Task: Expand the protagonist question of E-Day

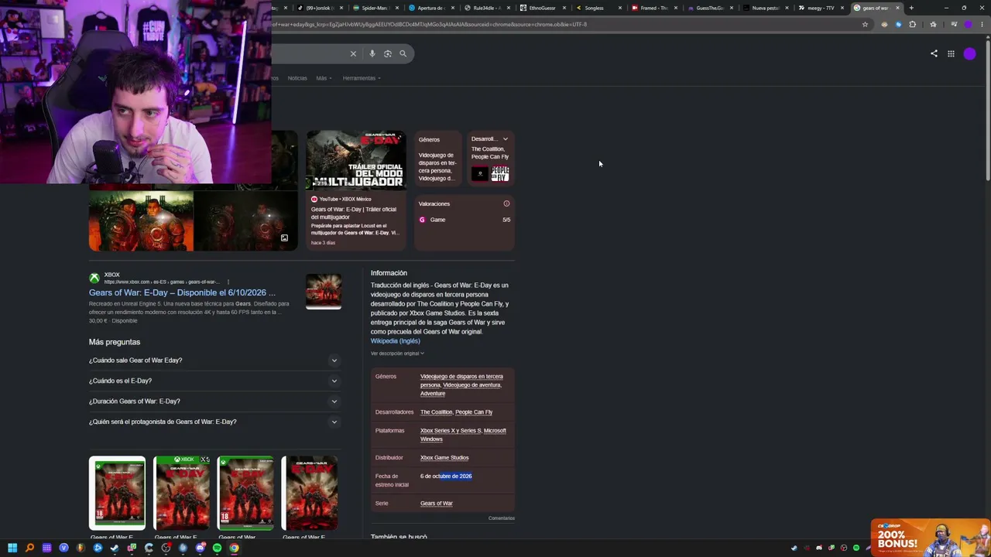Action: coord(214,422)
